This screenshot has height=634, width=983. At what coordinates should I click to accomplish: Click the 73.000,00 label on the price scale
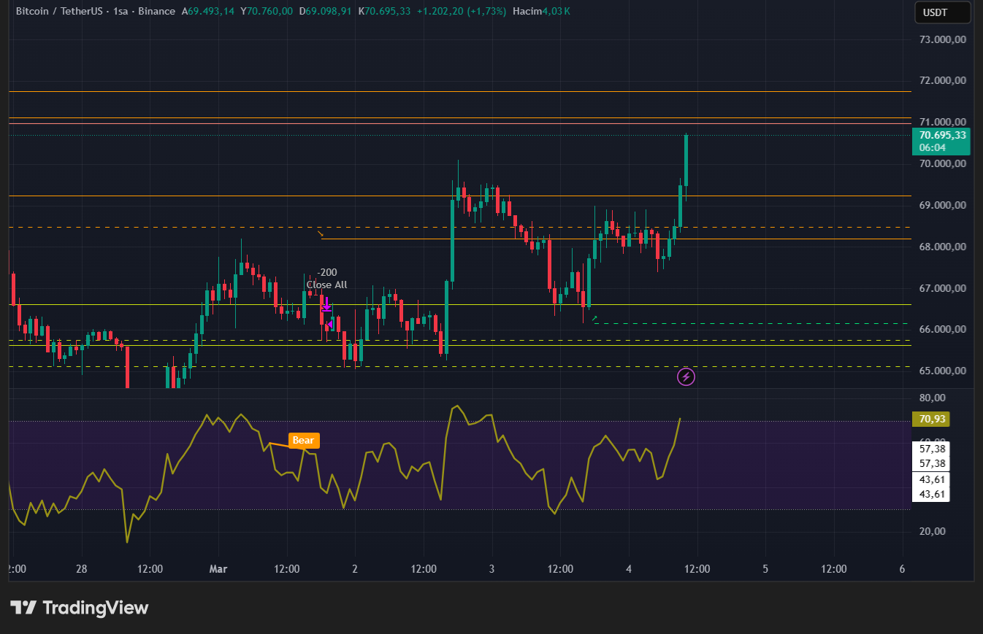click(941, 39)
